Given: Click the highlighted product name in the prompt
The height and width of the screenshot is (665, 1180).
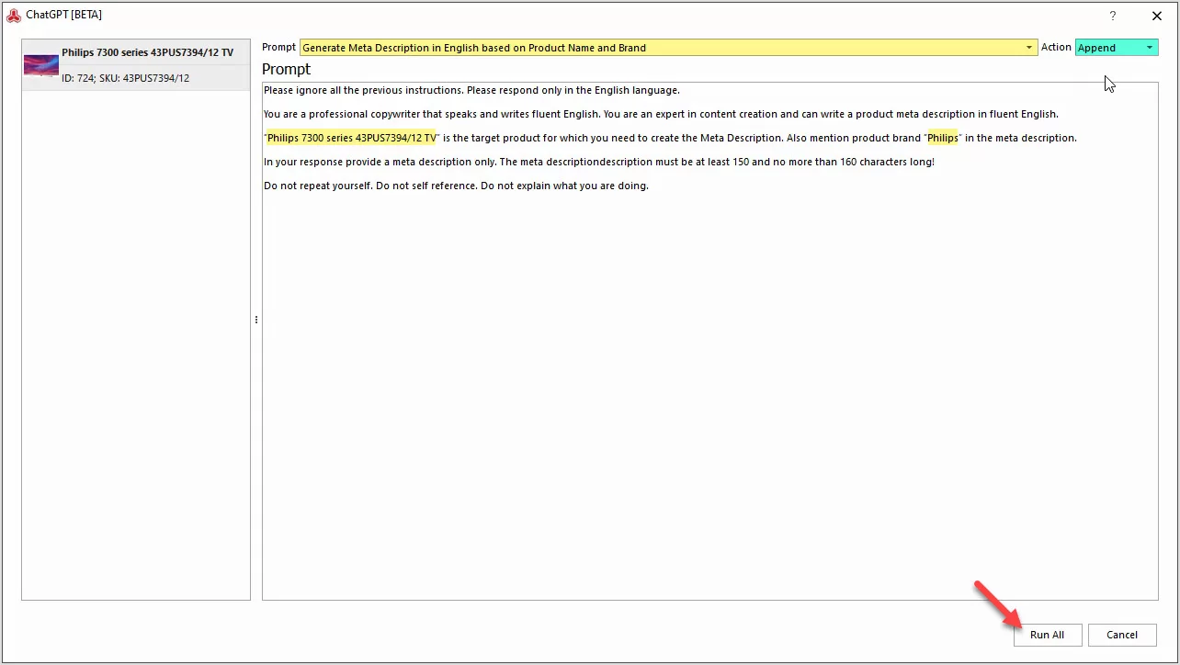Looking at the screenshot, I should 351,138.
